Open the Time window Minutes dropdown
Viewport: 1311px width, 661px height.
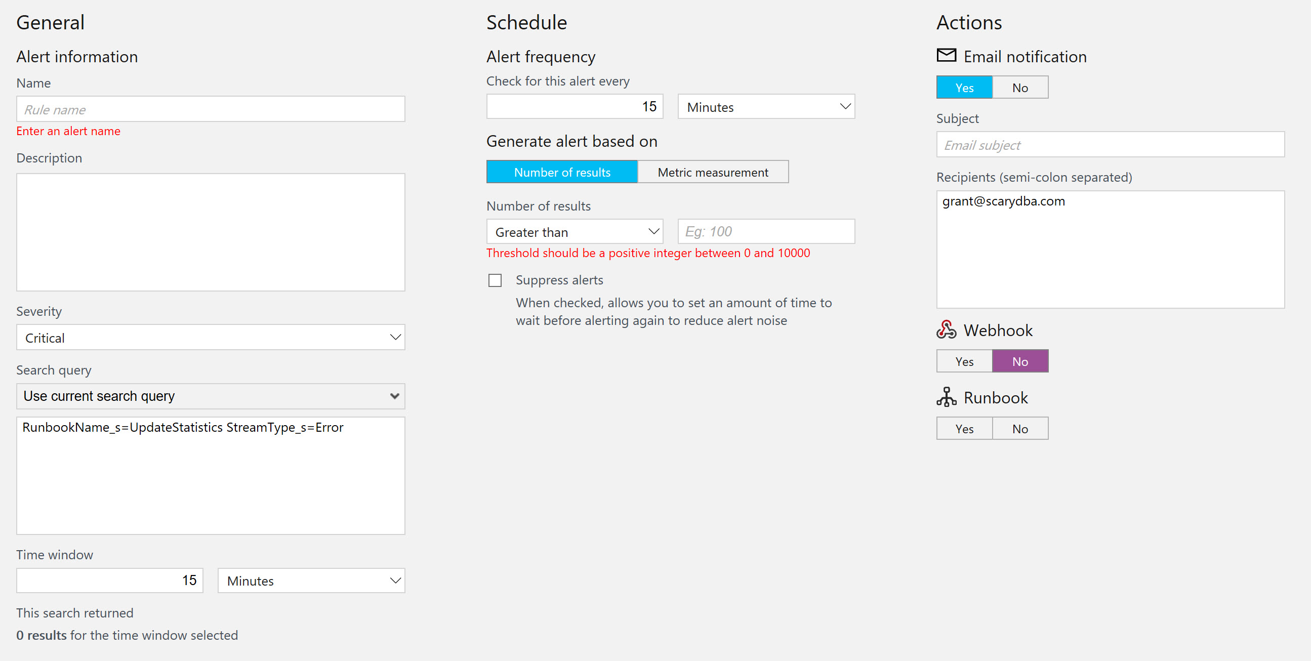[x=311, y=581]
